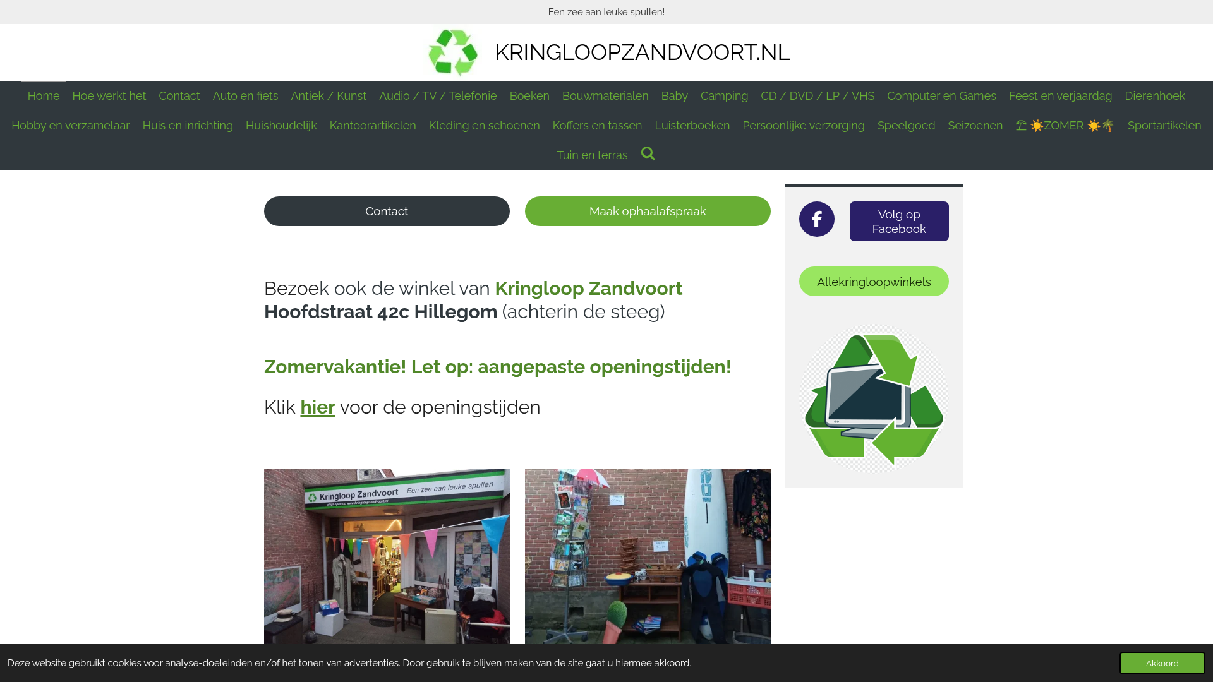Screen dimensions: 1213x682
Task: Open Kantoorartikelen category
Action: pos(373,126)
